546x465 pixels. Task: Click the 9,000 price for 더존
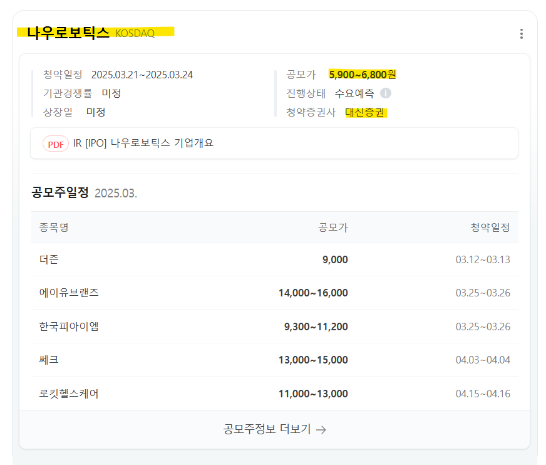(x=335, y=259)
